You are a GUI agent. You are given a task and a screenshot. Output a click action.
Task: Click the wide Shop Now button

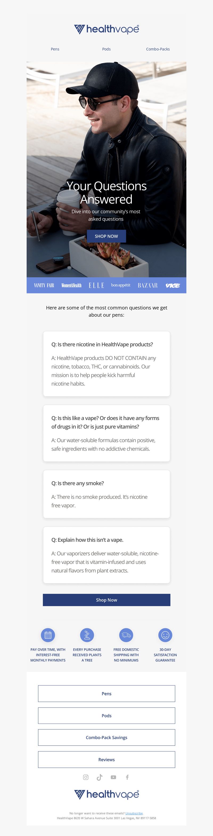point(106,600)
